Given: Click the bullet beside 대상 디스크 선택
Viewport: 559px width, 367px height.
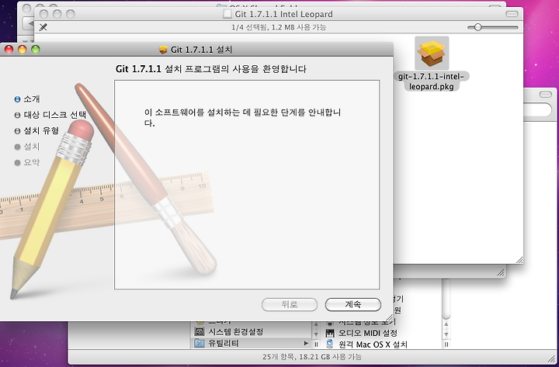Looking at the screenshot, I should pos(17,115).
